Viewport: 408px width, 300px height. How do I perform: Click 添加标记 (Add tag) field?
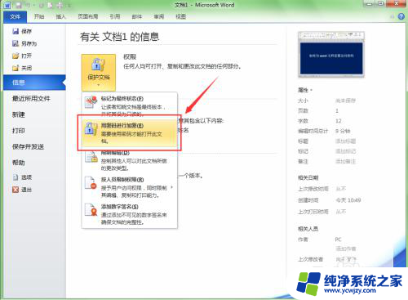click(345, 151)
